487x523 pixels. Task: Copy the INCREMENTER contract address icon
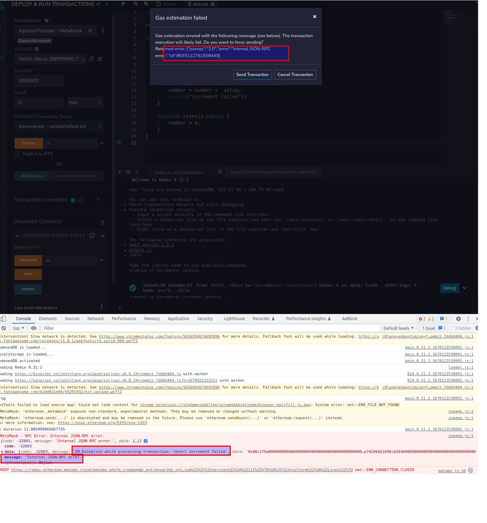click(x=92, y=236)
